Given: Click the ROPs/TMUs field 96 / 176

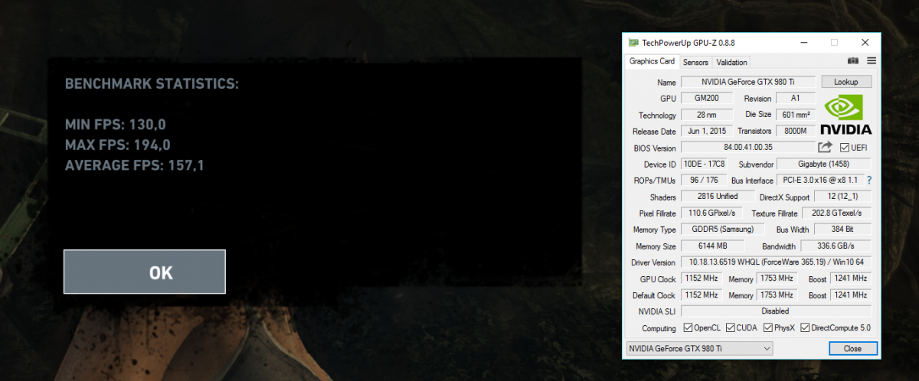Looking at the screenshot, I should [x=703, y=180].
